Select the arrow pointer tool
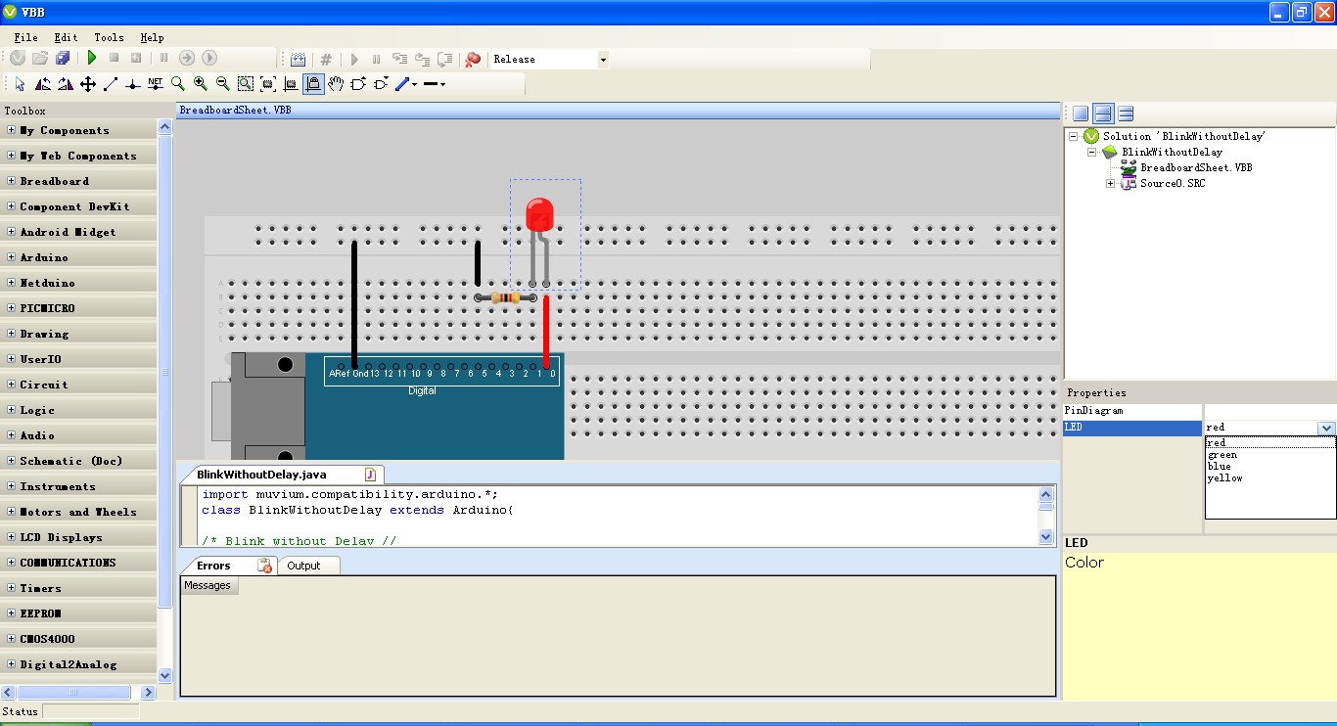The image size is (1337, 726). click(21, 85)
